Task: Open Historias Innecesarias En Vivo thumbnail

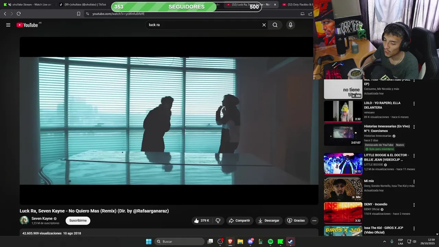Action: pos(343,135)
